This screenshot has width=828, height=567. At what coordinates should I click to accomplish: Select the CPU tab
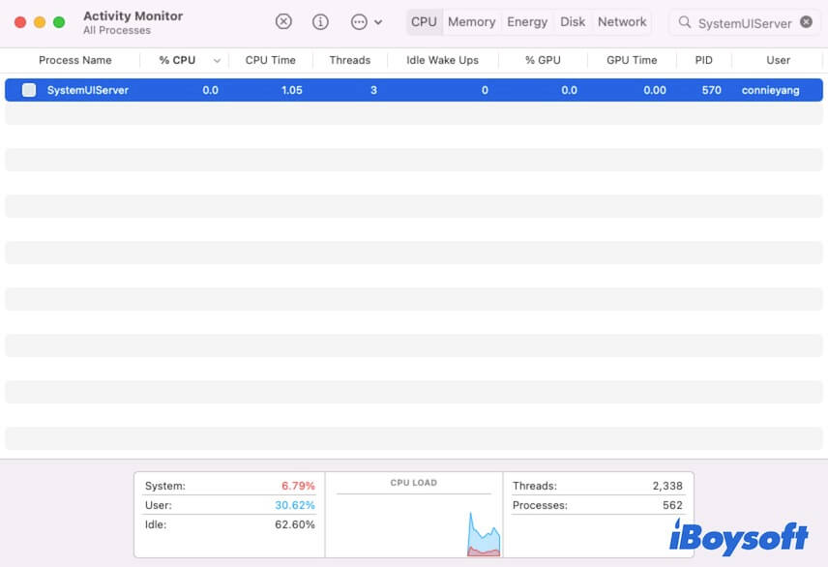pyautogui.click(x=424, y=22)
